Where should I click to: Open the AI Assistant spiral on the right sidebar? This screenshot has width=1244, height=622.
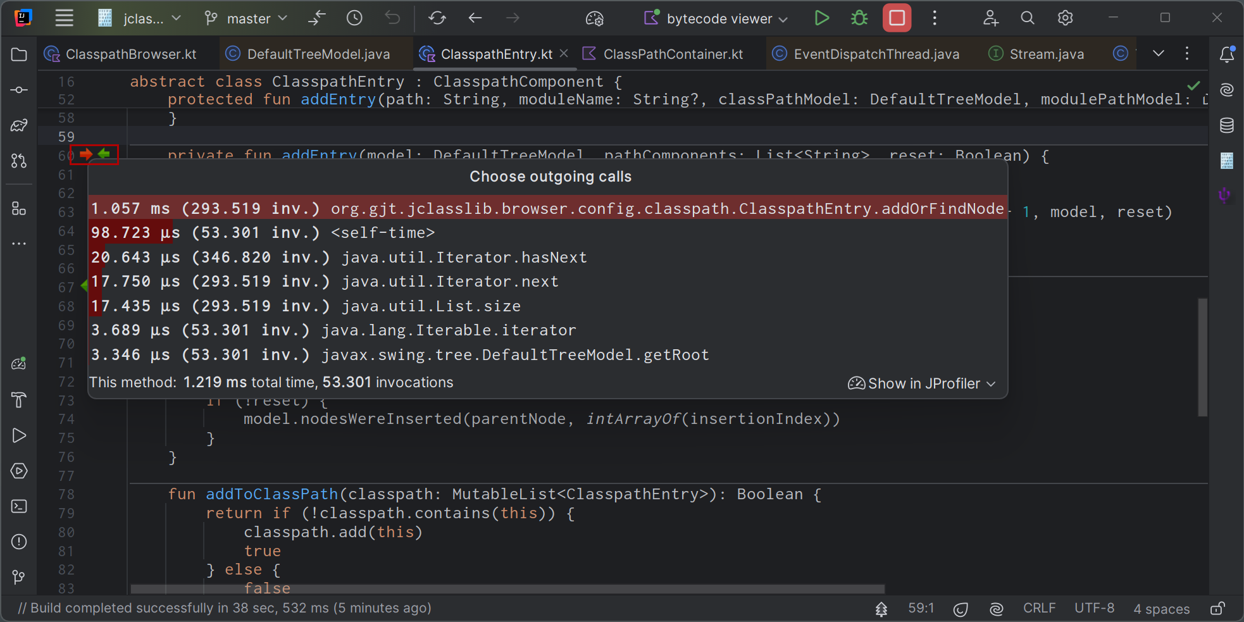tap(1227, 90)
